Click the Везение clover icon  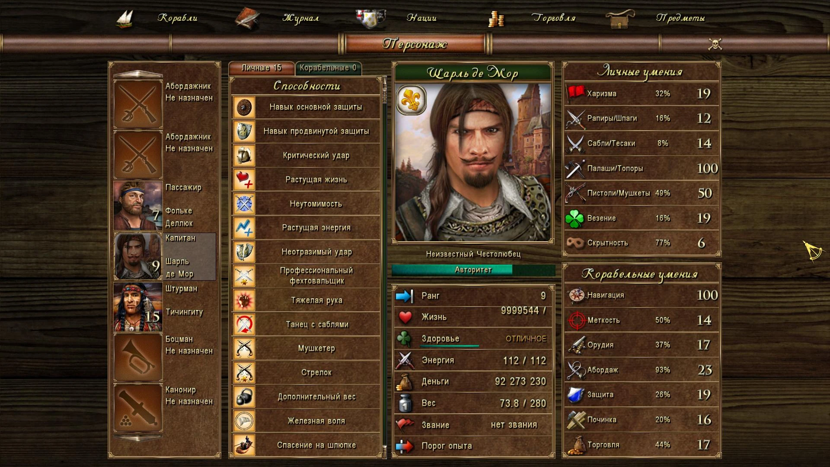coord(575,218)
